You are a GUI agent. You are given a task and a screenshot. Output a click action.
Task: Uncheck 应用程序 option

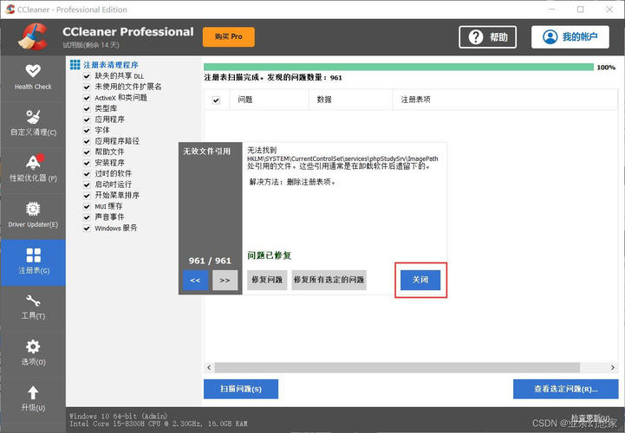tap(87, 120)
